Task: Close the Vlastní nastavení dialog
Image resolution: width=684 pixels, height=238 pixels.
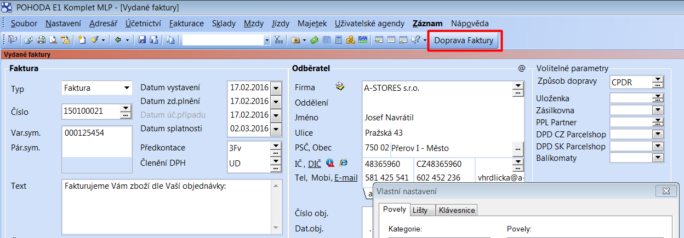Action: point(665,191)
